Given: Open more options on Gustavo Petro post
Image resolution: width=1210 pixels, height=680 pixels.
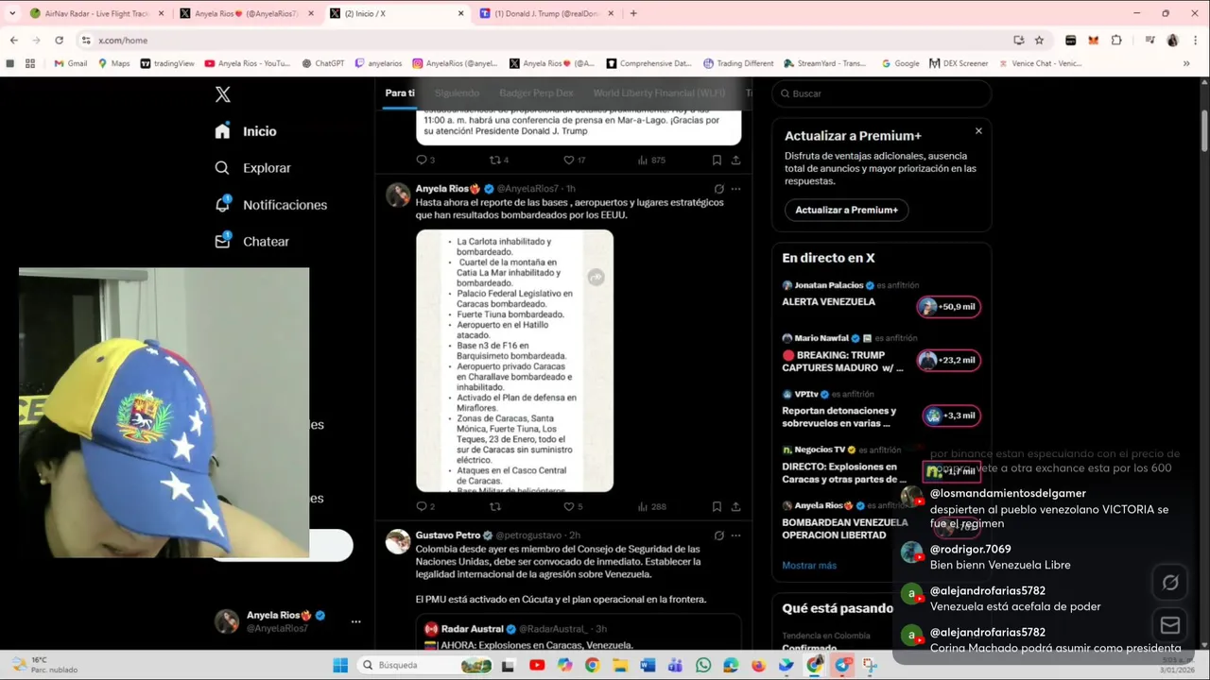Looking at the screenshot, I should [x=735, y=535].
